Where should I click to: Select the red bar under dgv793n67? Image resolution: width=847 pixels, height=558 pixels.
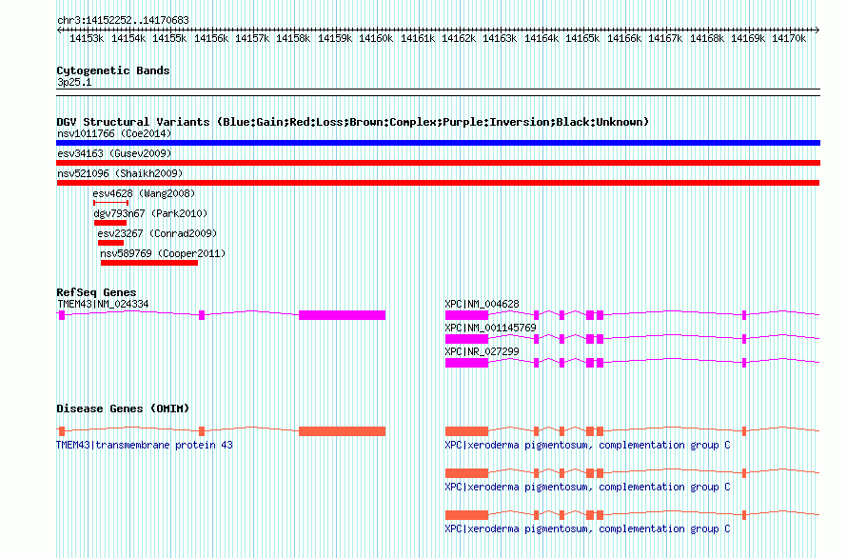click(110, 223)
